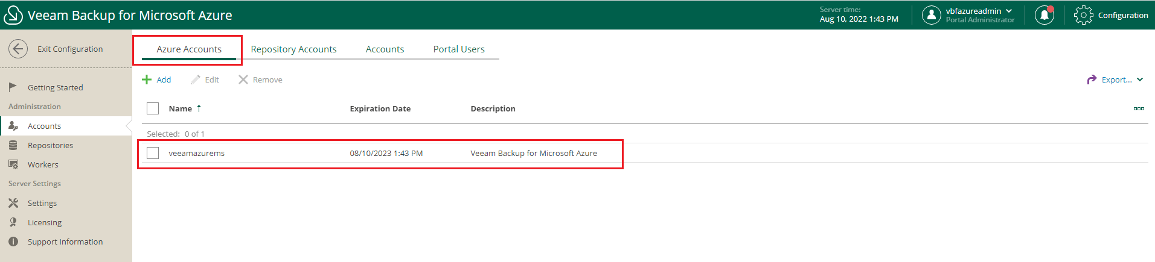Click the pencil Edit icon

195,80
